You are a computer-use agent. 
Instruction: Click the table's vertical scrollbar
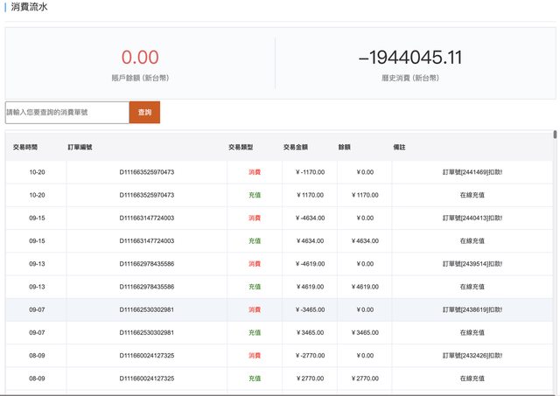tap(555, 136)
